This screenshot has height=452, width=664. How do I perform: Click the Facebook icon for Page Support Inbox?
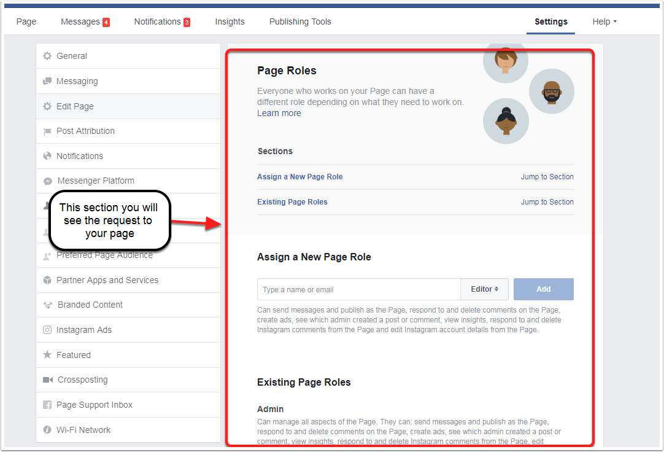(x=47, y=405)
